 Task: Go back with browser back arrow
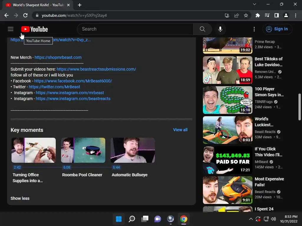point(6,15)
